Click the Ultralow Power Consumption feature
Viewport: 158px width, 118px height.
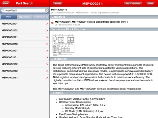click(x=75, y=102)
